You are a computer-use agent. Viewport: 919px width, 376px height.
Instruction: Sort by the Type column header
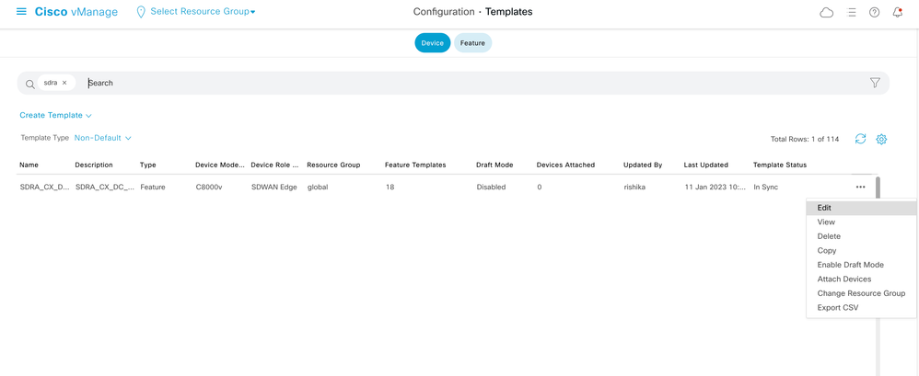point(147,165)
